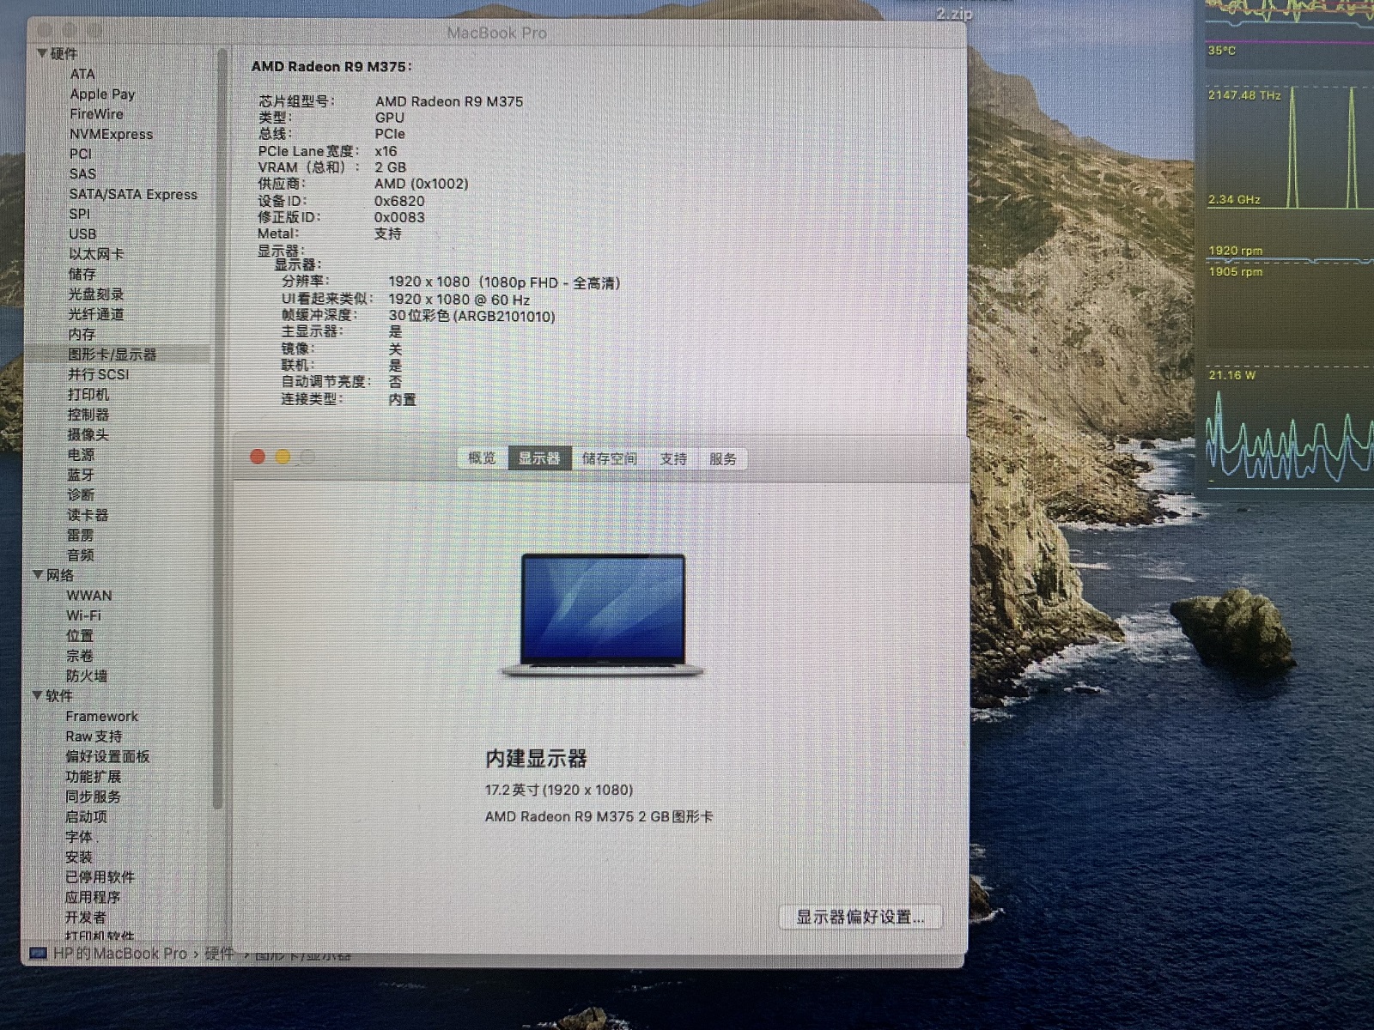
Task: Select Raw 支持 item
Action: (94, 736)
